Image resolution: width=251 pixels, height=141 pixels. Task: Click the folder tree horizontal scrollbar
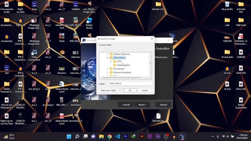point(122,78)
